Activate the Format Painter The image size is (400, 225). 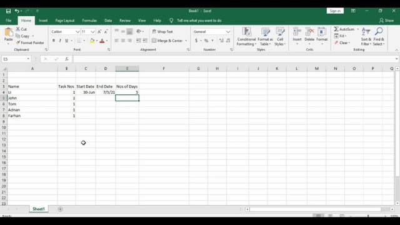pos(30,42)
